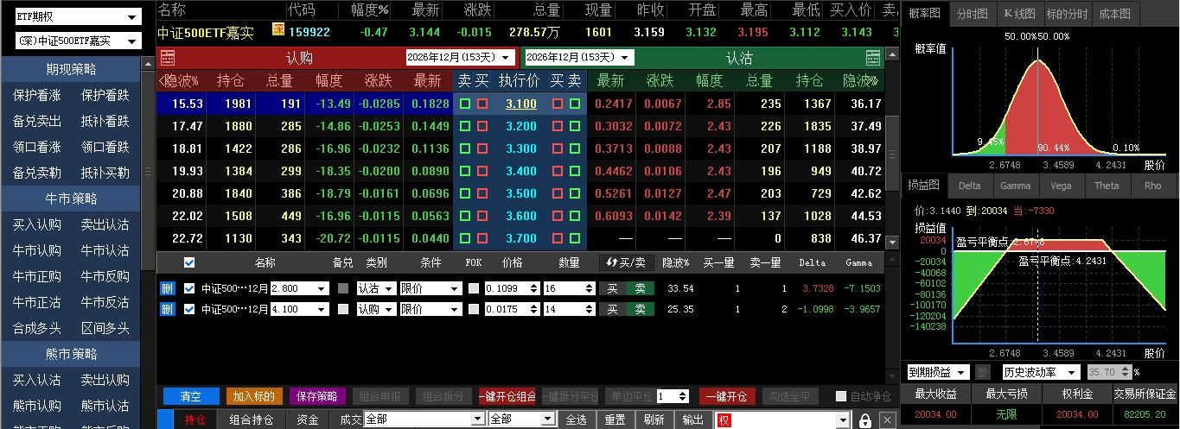
Task: Click the 卖 button on 4.100 order row
Action: [x=640, y=308]
